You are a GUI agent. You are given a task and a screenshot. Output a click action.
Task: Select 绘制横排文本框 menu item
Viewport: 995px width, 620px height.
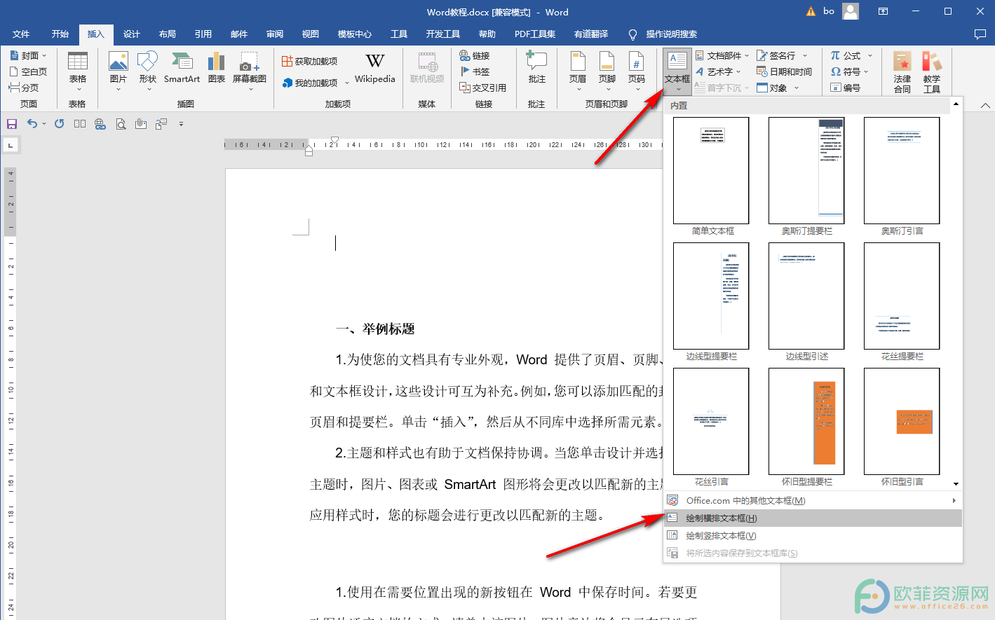coord(813,518)
